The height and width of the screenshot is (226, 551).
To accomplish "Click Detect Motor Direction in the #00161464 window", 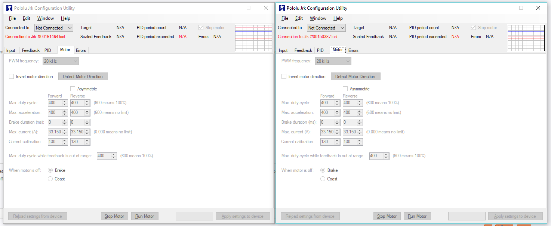I will pyautogui.click(x=83, y=77).
